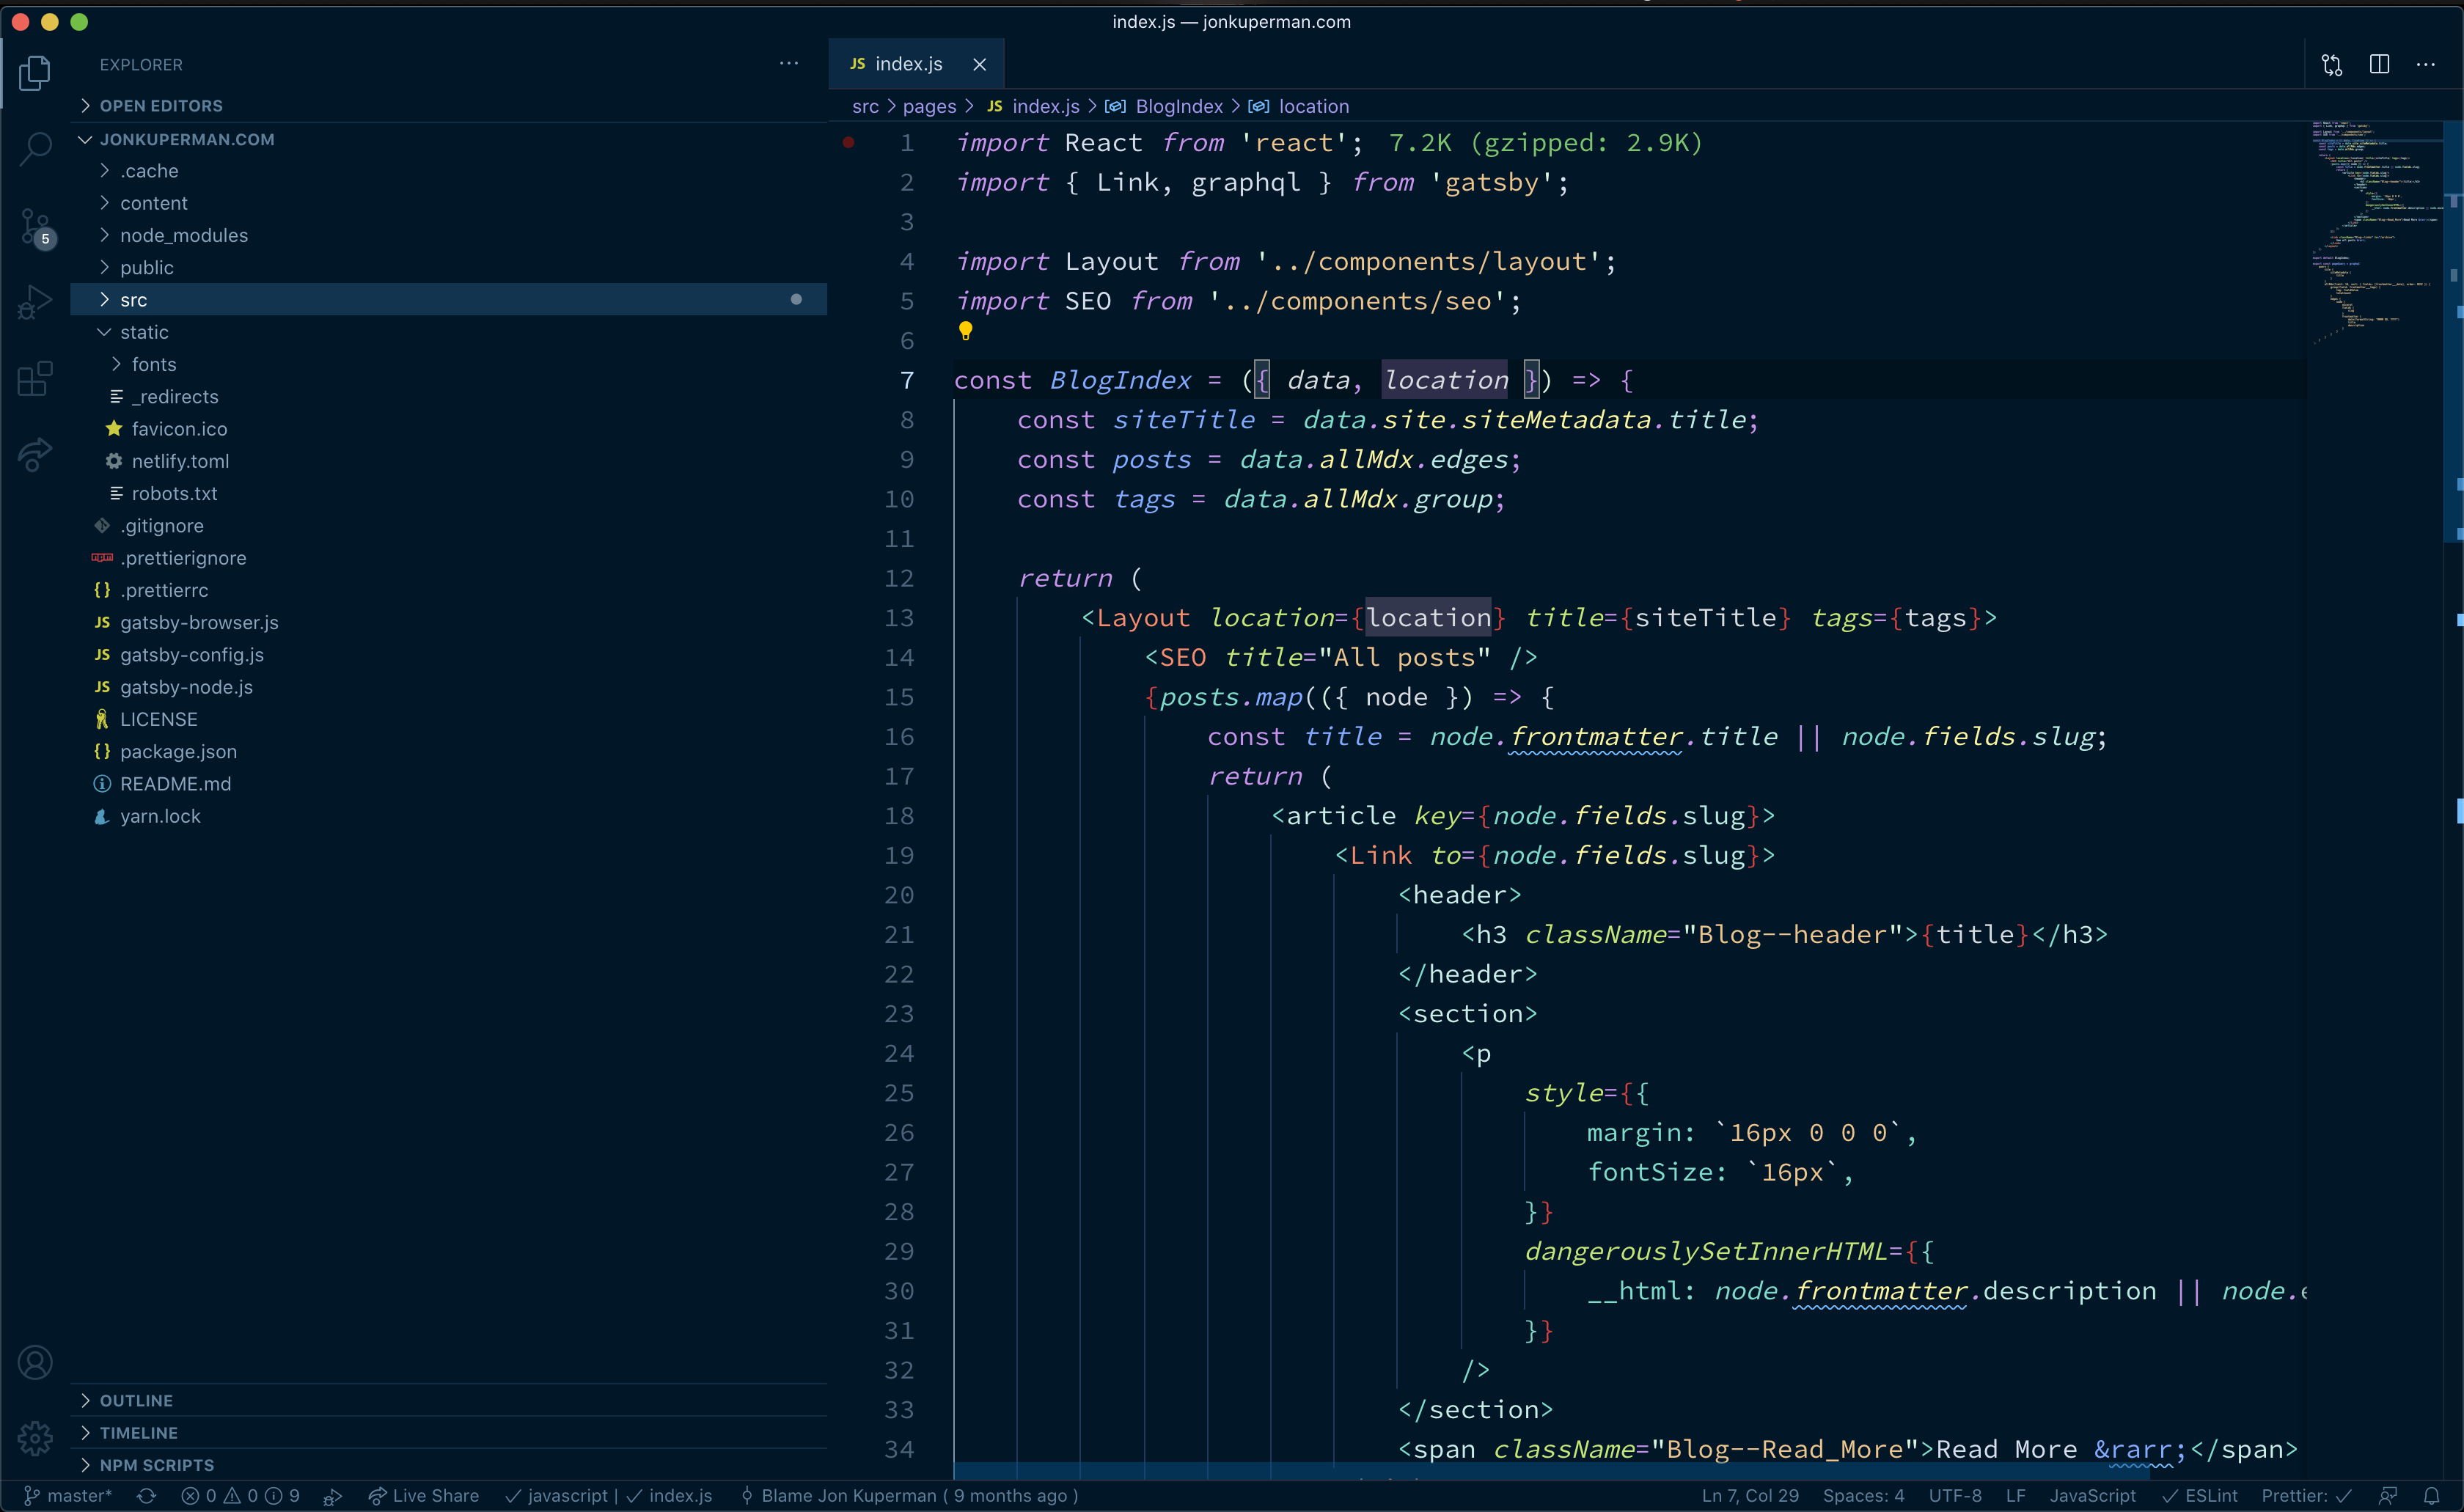This screenshot has width=2464, height=1512.
Task: Toggle the javascript check in the status bar
Action: pyautogui.click(x=556, y=1496)
